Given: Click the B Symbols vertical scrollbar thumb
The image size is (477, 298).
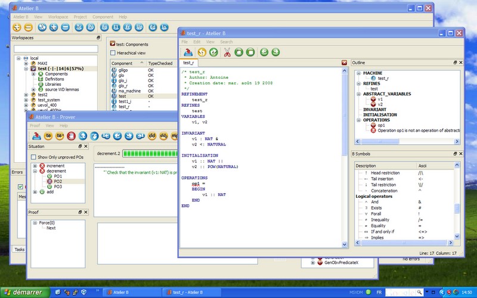Looking at the screenshot, I should [x=457, y=209].
